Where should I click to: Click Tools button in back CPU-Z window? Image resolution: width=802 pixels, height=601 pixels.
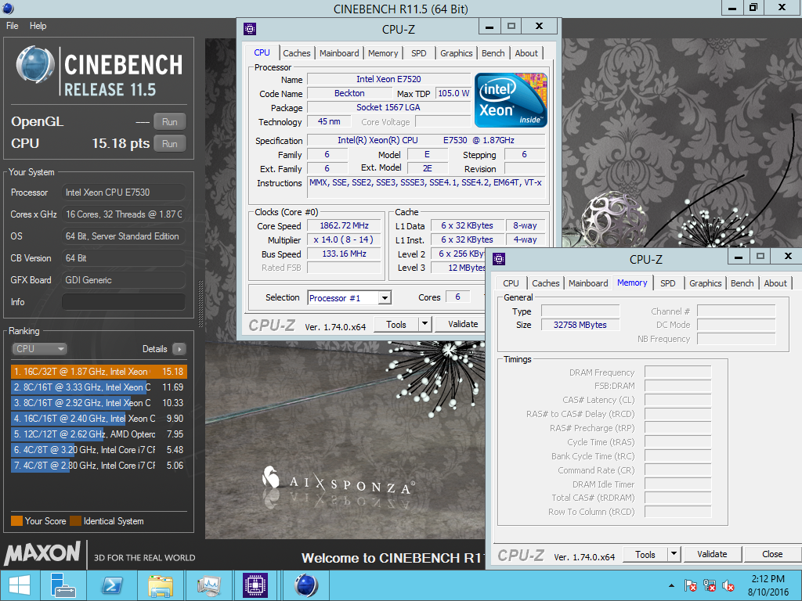tap(396, 325)
